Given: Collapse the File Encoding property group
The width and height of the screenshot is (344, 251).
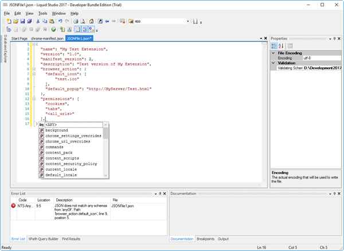Looking at the screenshot, I should pos(273,53).
